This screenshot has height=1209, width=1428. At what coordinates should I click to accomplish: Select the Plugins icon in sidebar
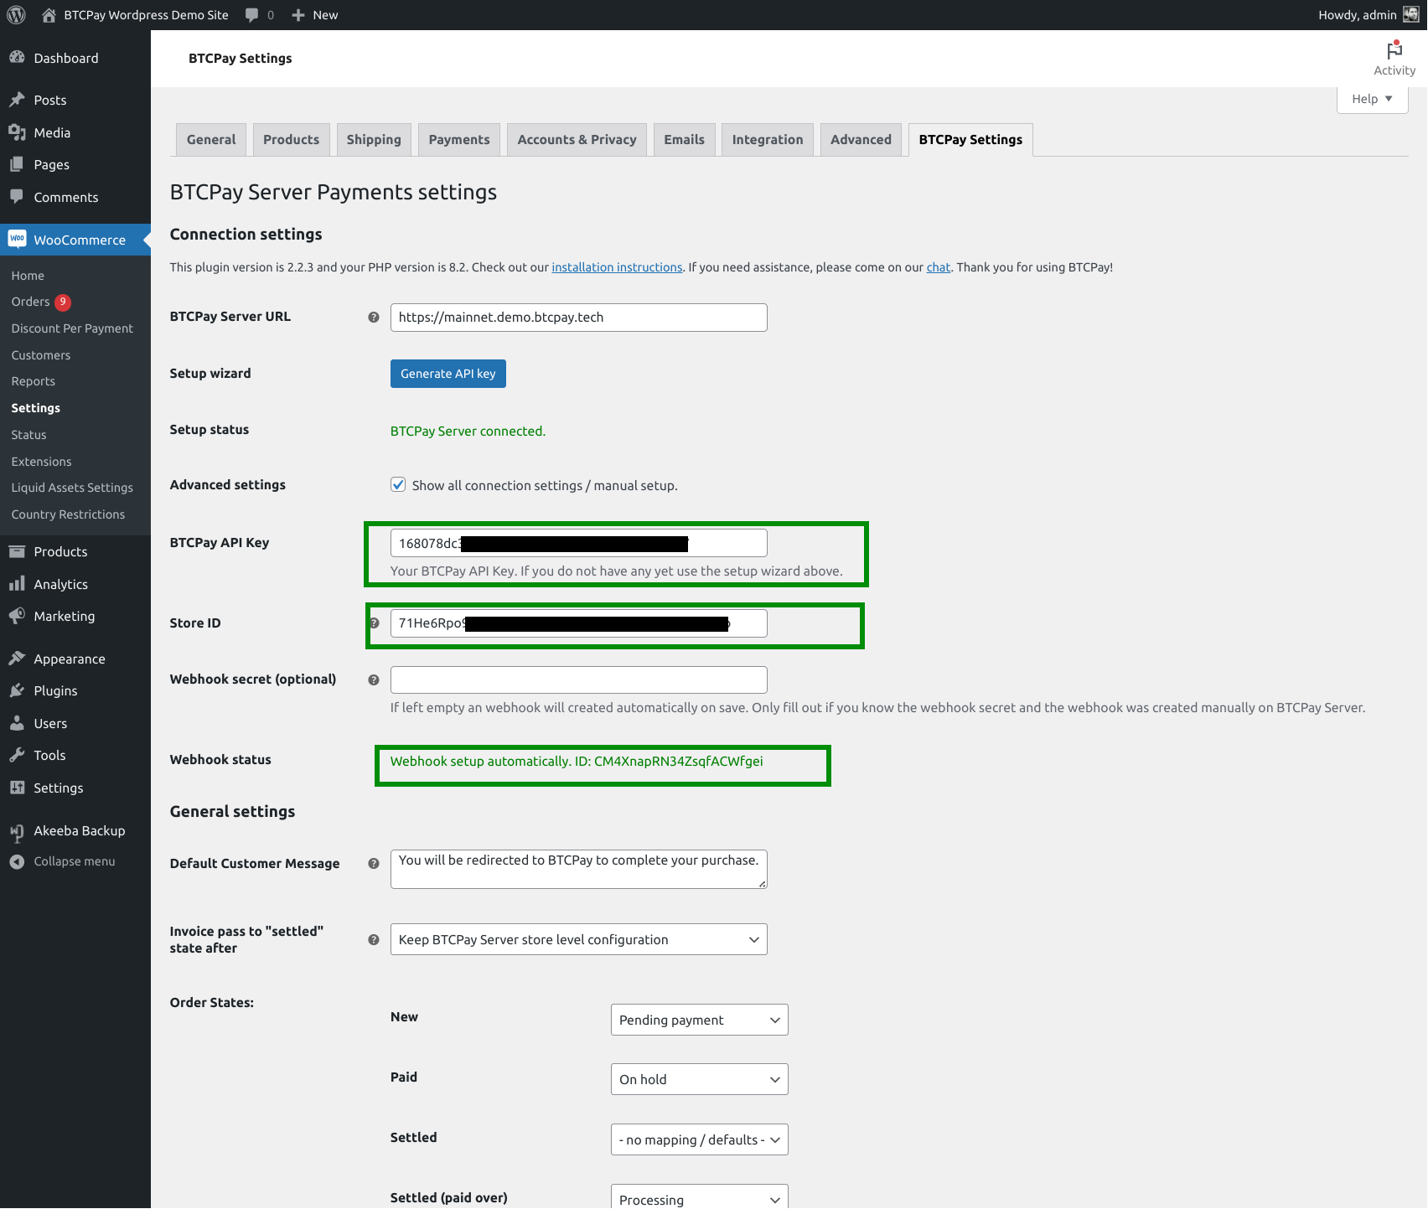click(18, 690)
